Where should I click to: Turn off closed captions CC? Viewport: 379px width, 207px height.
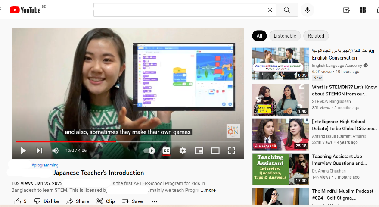(x=166, y=151)
